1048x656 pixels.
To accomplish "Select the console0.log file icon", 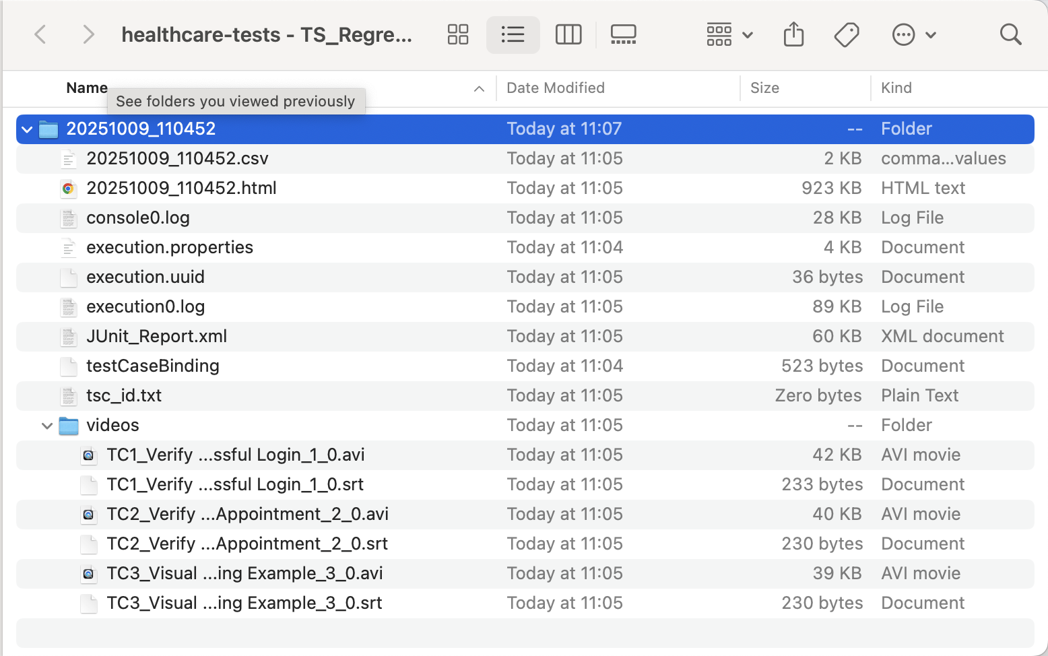I will [68, 218].
